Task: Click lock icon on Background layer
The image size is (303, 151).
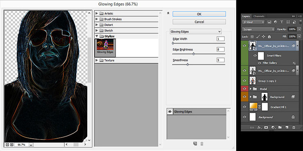Action: 293,117
